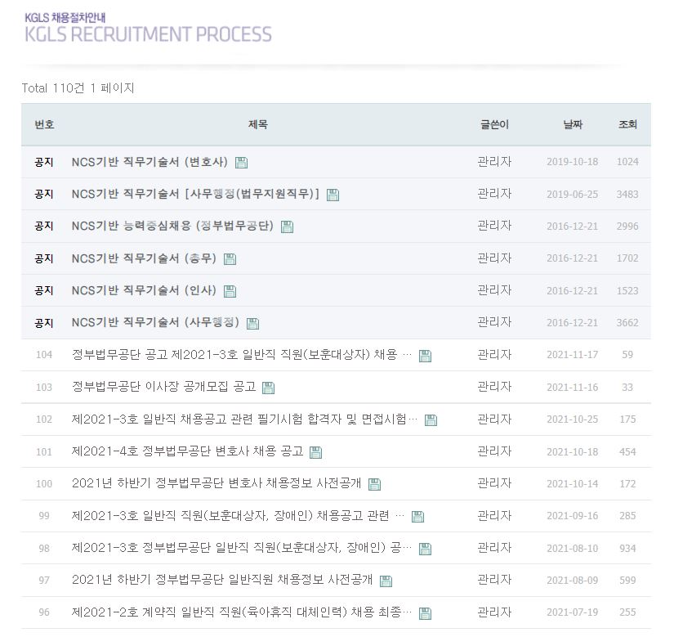The height and width of the screenshot is (637, 674).
Task: Open NCS기반 직무기술서 (인사) notice
Action: pos(144,290)
